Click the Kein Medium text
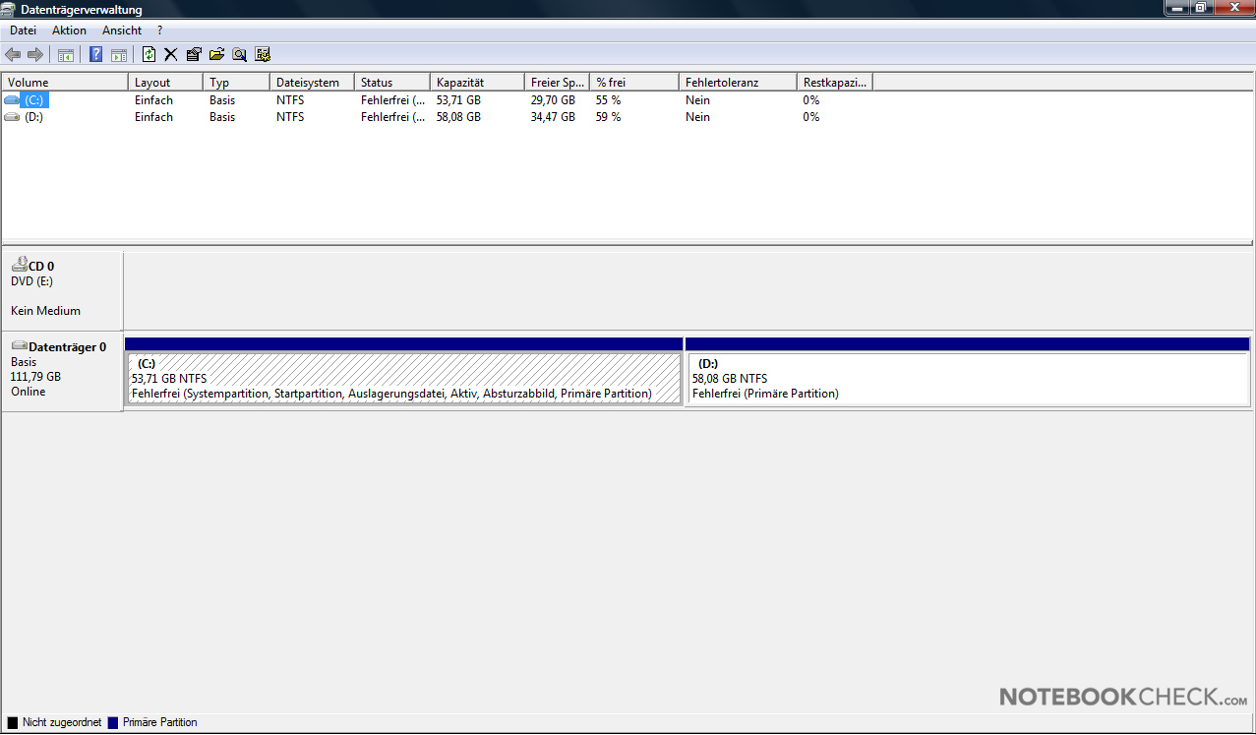This screenshot has width=1256, height=735. coord(45,311)
